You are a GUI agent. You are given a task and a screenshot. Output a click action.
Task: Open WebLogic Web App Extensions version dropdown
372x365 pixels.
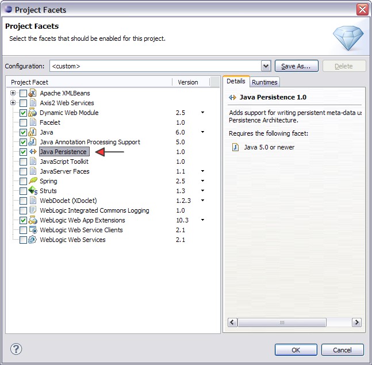(x=202, y=220)
